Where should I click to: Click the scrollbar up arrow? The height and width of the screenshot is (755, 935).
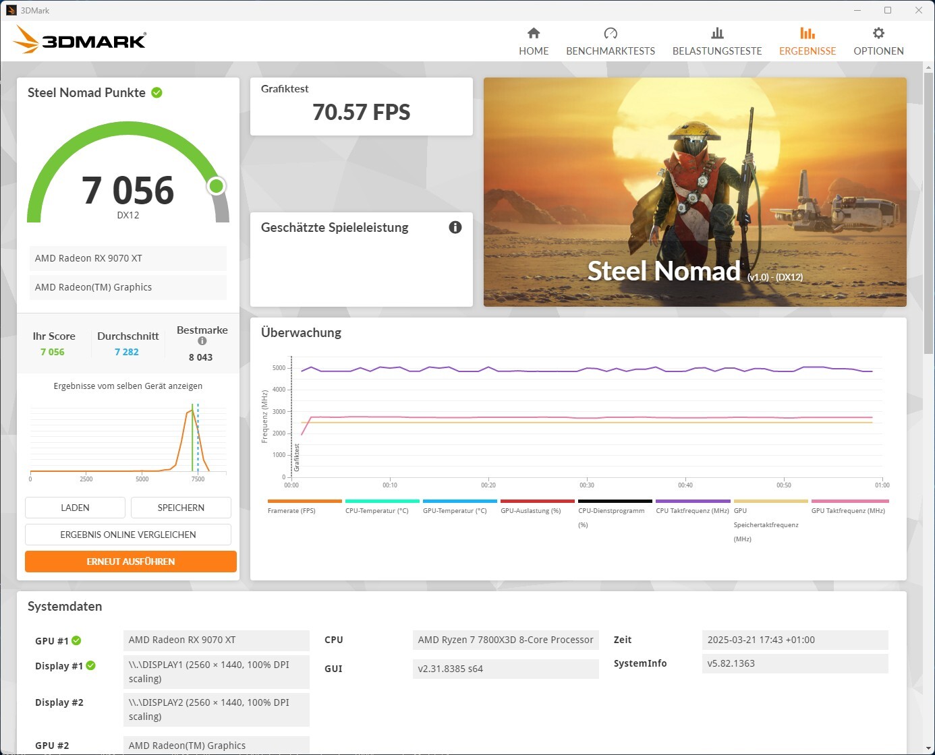coord(928,67)
